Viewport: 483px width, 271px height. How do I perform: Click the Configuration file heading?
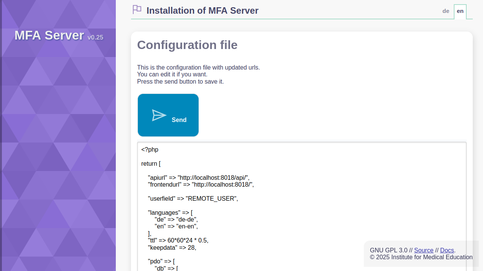pyautogui.click(x=187, y=45)
